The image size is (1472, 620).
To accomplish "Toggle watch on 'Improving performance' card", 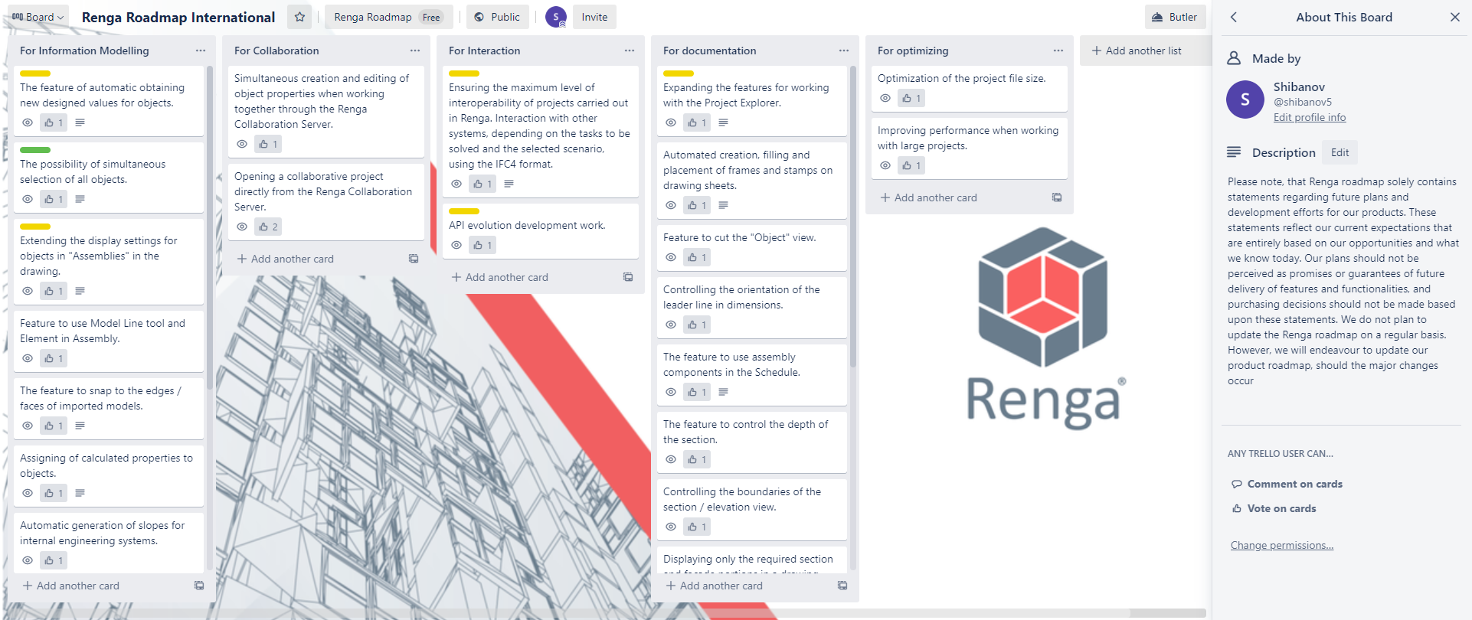I will (885, 165).
